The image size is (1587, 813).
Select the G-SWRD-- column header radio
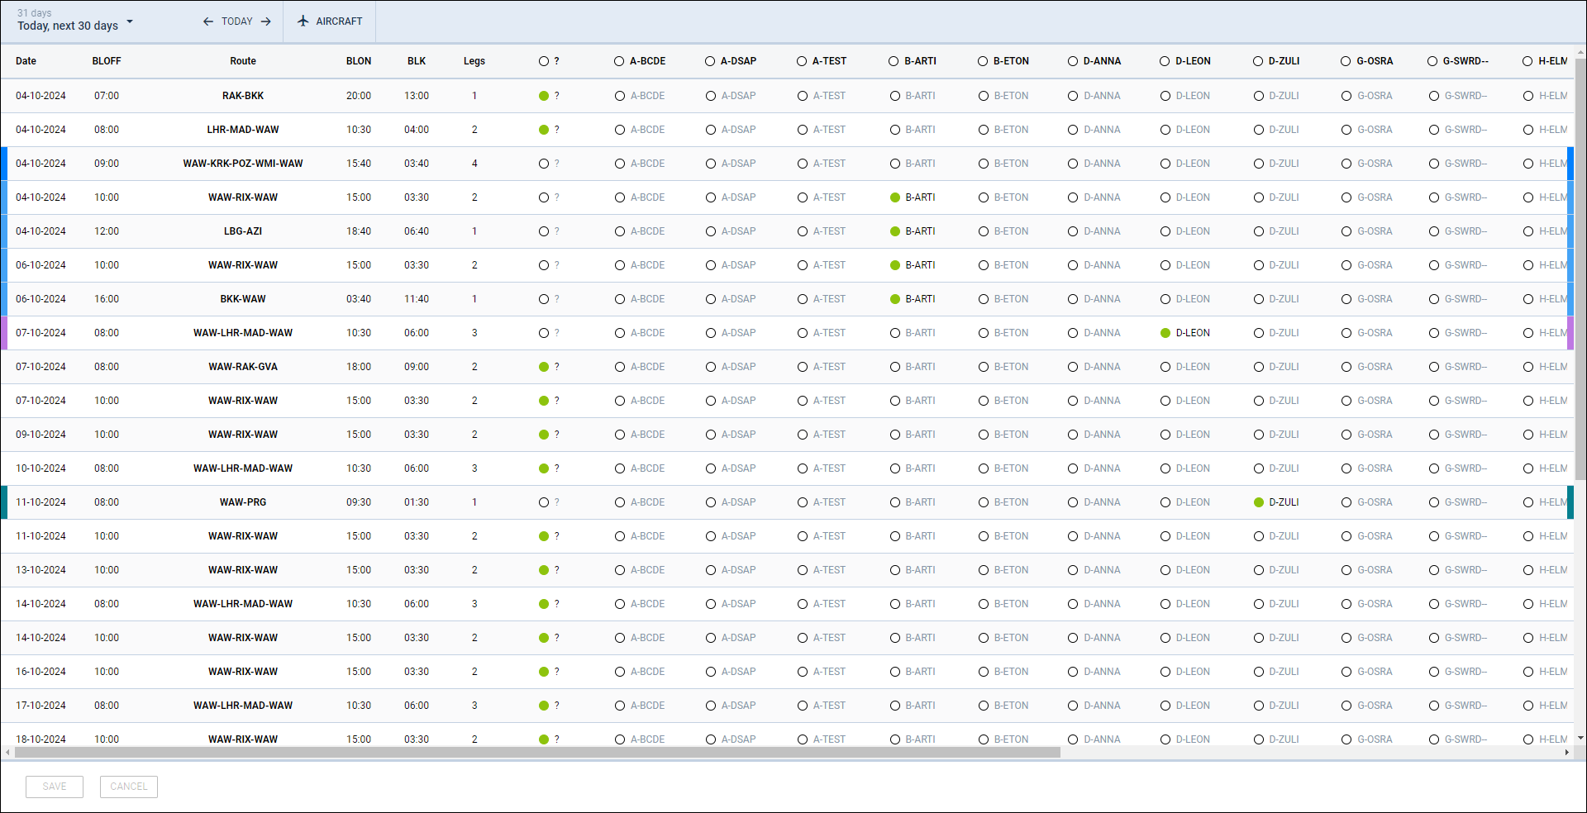coord(1432,61)
